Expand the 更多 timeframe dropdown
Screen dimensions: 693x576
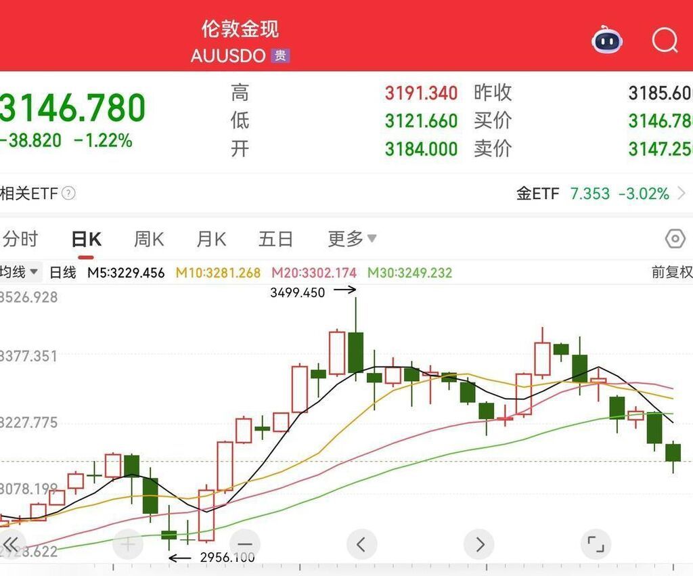(352, 239)
